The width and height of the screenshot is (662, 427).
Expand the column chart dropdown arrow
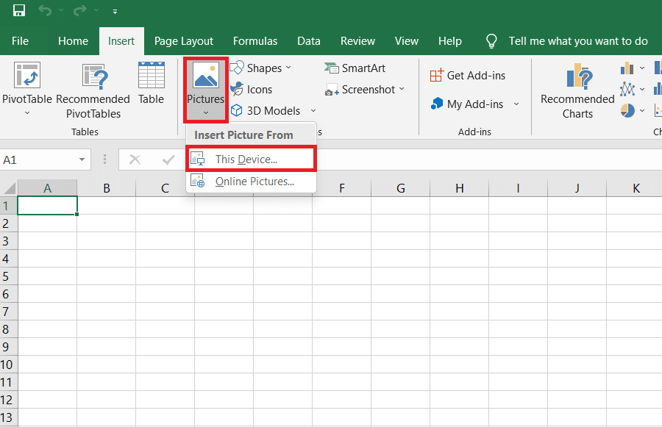click(642, 68)
